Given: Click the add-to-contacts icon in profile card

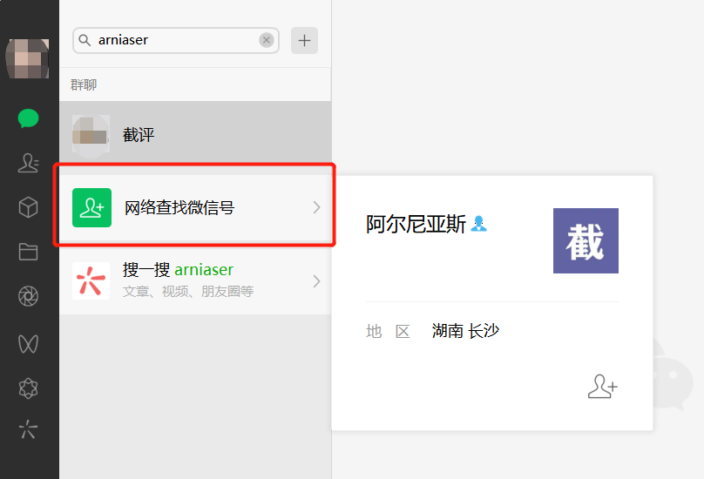Looking at the screenshot, I should (x=603, y=387).
